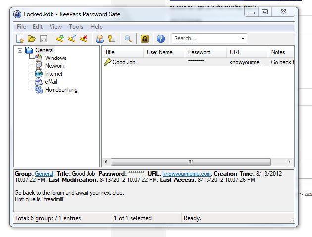
Task: Delete the entry with the key-red-X icon
Action: [x=84, y=39]
